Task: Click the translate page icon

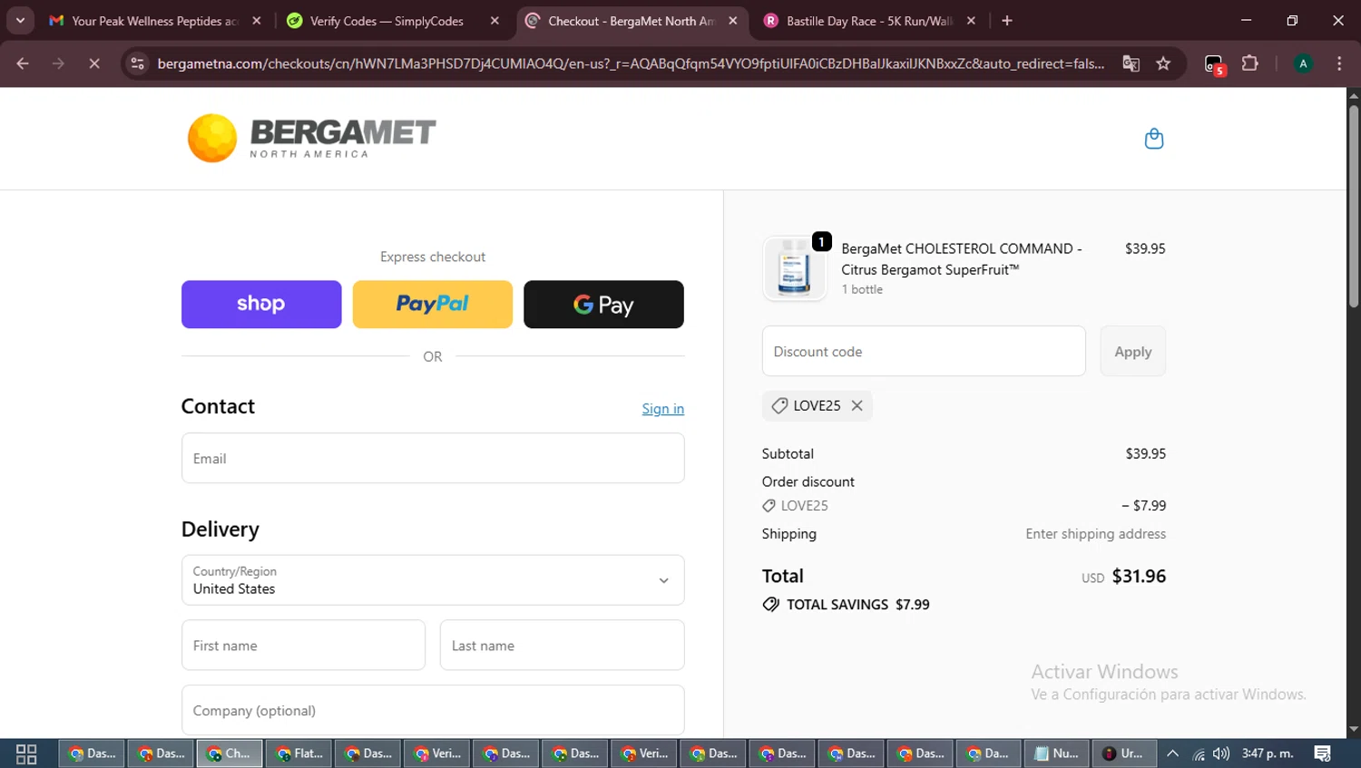Action: point(1131,63)
